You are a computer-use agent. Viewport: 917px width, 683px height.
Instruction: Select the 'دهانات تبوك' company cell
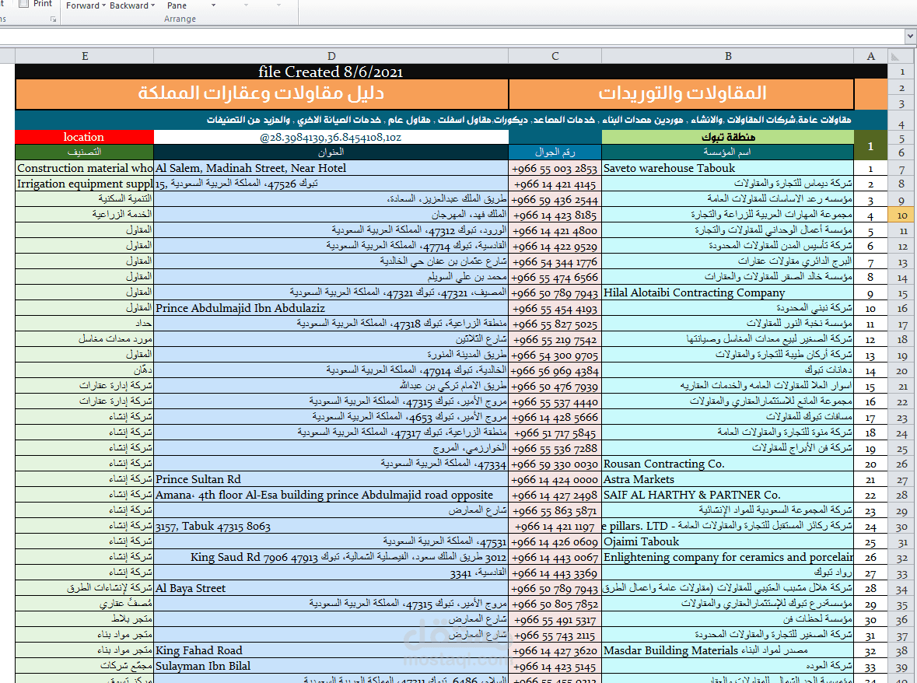point(728,371)
